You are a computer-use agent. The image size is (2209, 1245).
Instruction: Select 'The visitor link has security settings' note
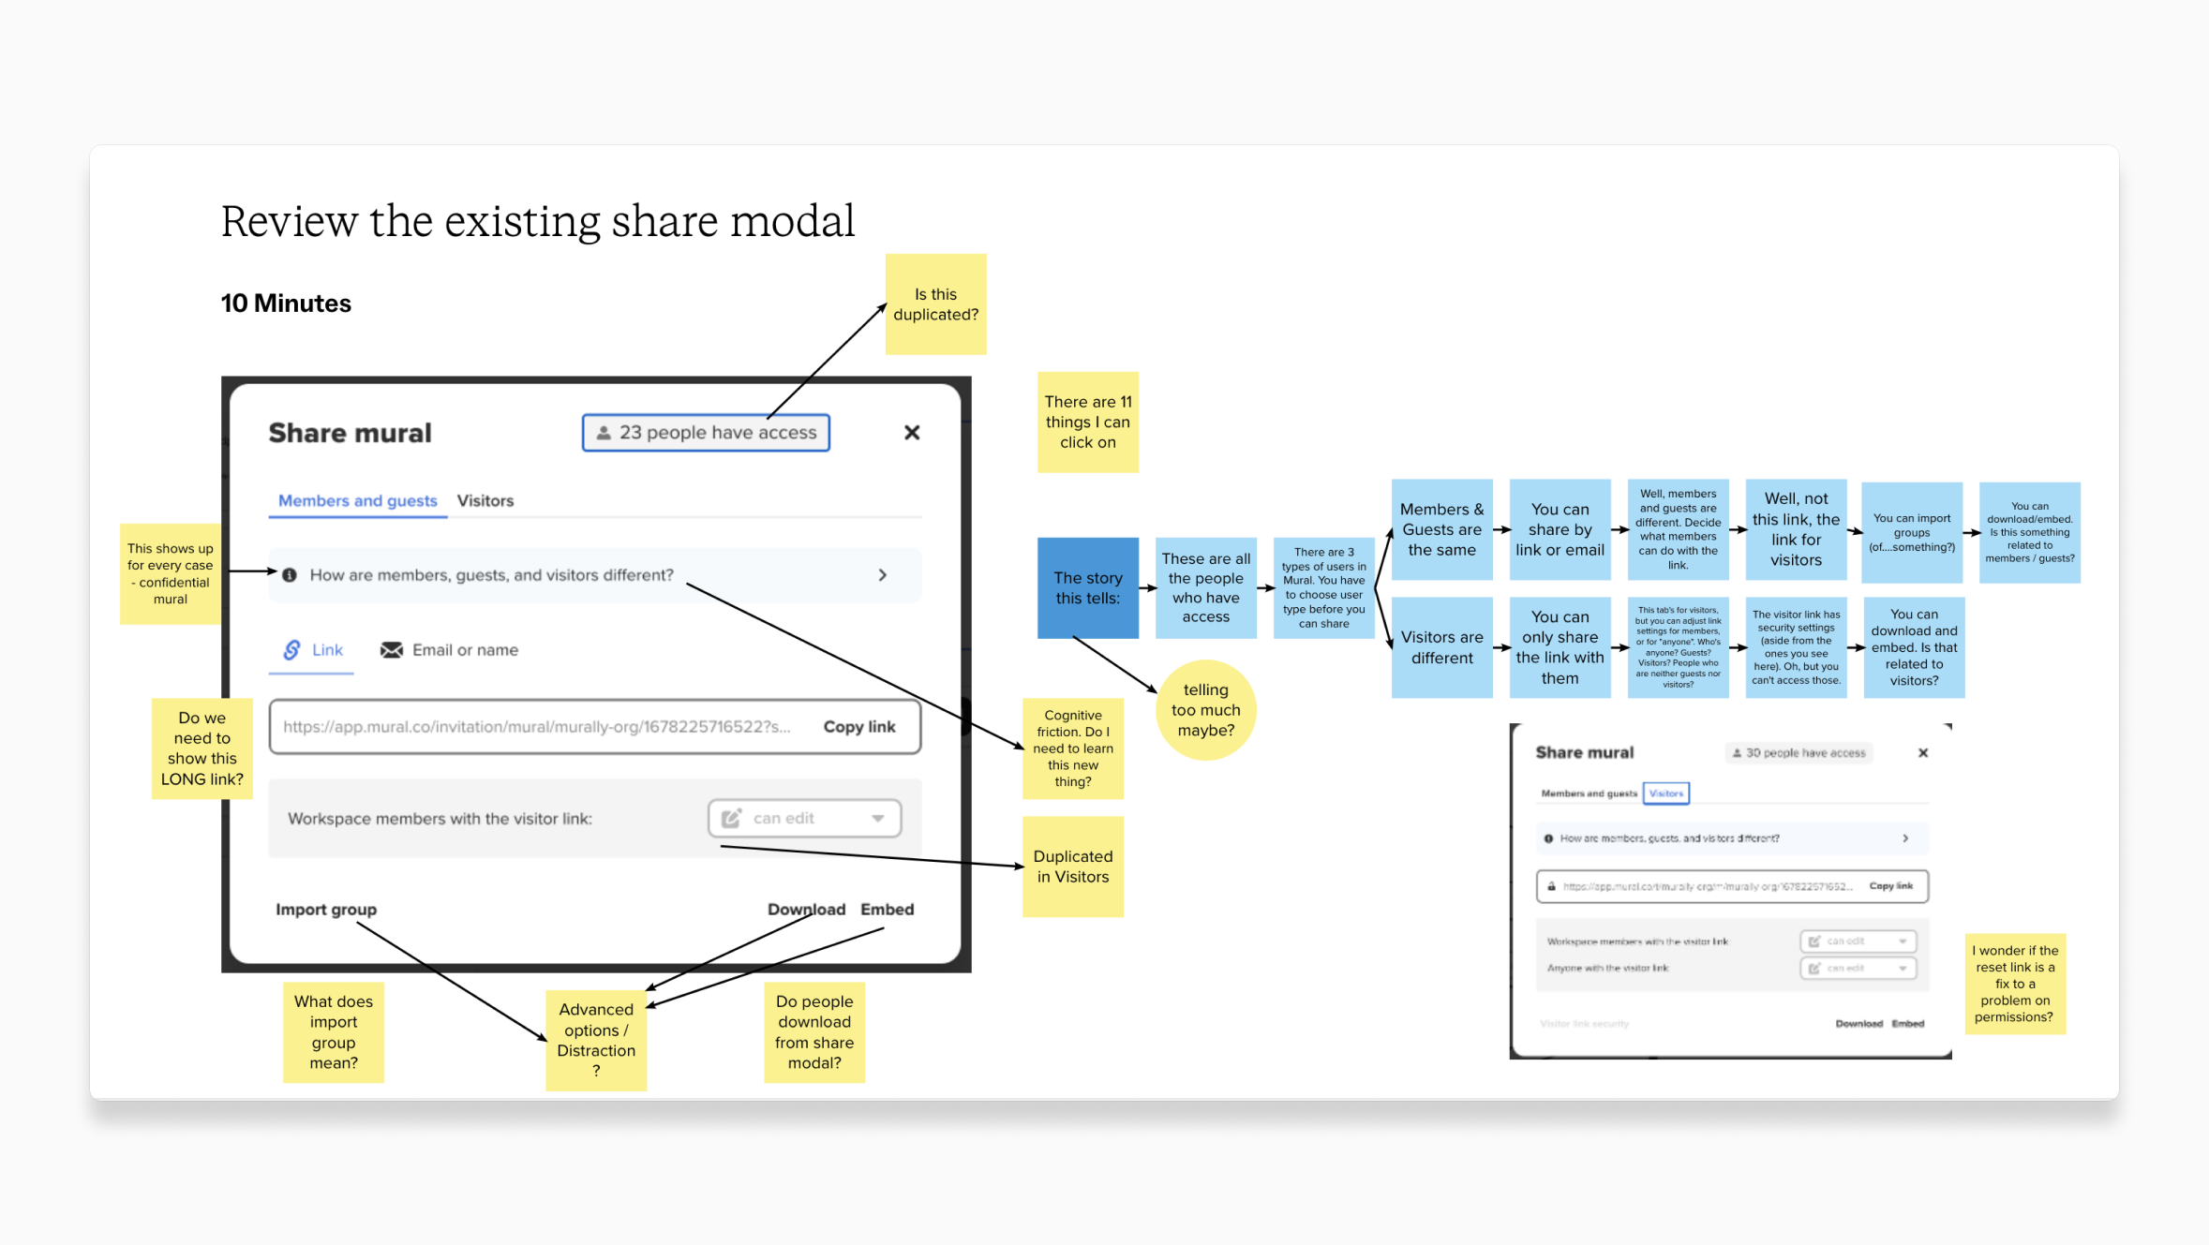(1797, 647)
